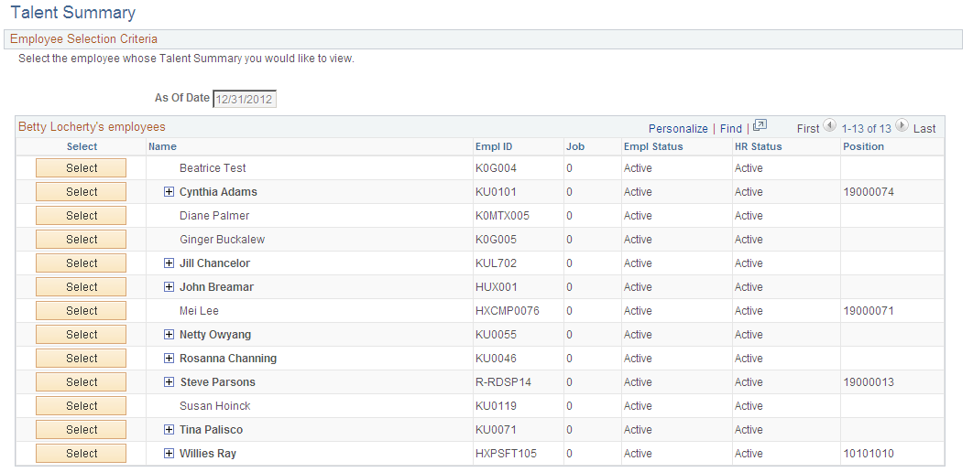This screenshot has width=973, height=472.
Task: Expand Rosanna Channing's direct reports
Action: pyautogui.click(x=169, y=358)
